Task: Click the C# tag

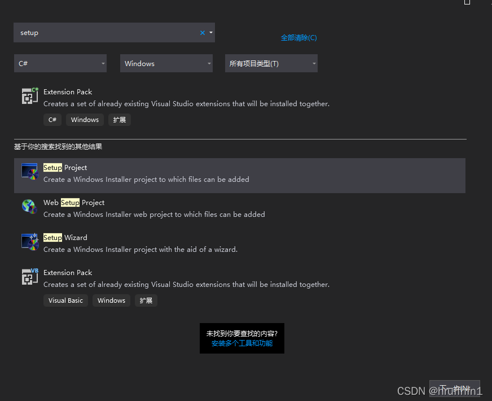Action: click(x=52, y=120)
